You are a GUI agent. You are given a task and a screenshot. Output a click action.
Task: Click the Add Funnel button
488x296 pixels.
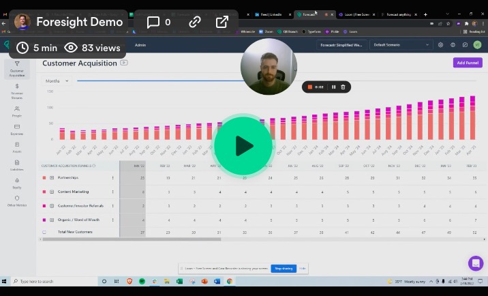[468, 63]
